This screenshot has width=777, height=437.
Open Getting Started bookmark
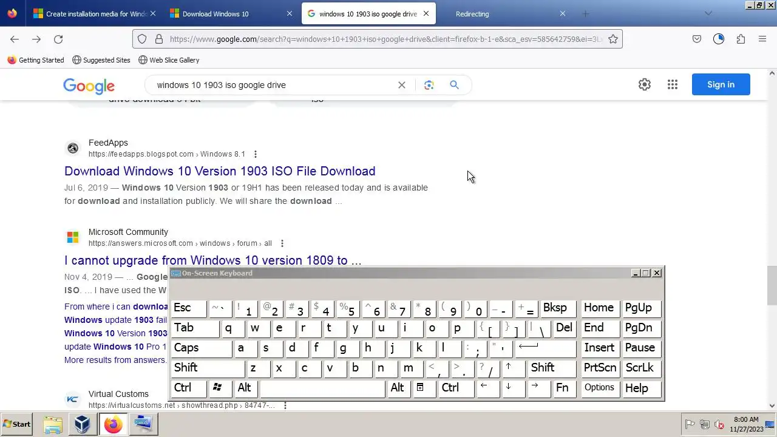[35, 60]
